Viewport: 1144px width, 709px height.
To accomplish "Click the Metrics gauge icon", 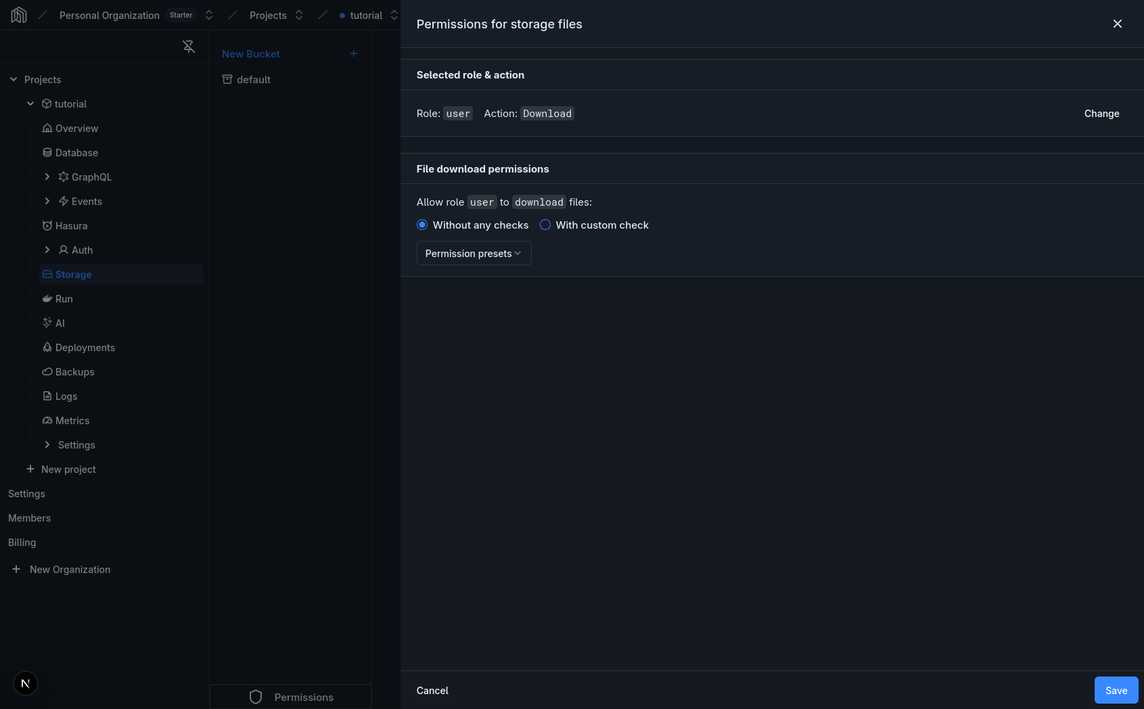I will [x=47, y=420].
